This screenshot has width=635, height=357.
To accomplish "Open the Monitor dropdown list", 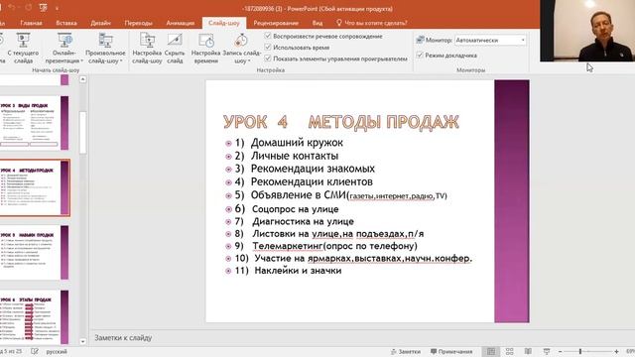I will [x=490, y=40].
